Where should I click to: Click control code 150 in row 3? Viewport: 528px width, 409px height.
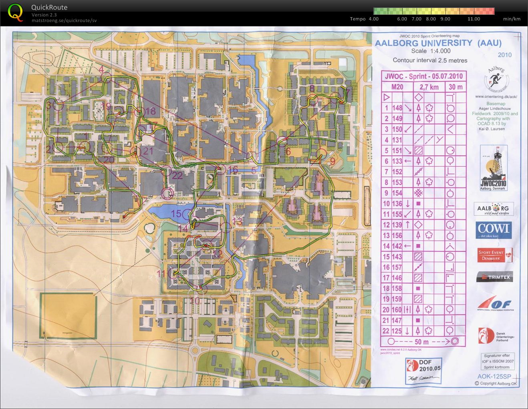[397, 129]
